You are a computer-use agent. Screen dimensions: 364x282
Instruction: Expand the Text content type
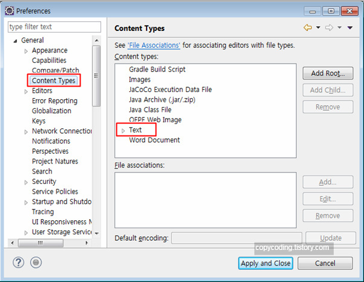point(124,130)
